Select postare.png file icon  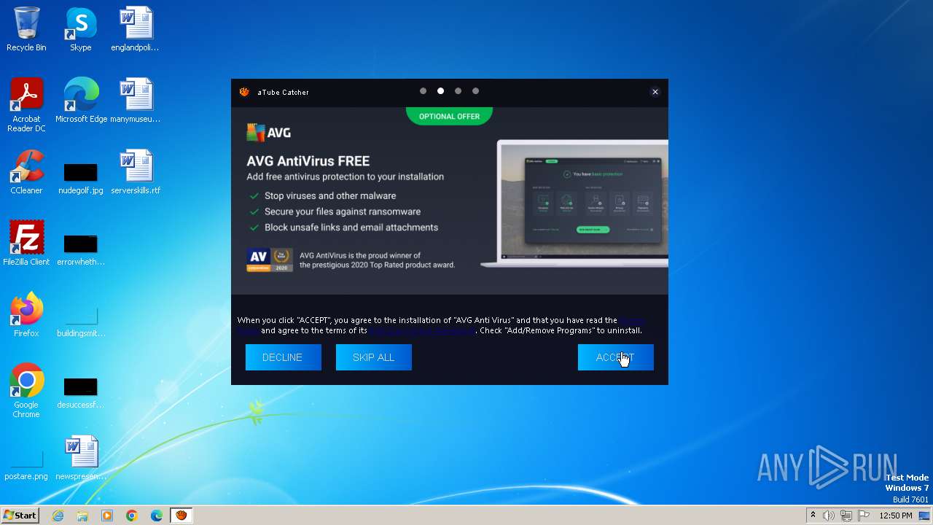point(26,464)
